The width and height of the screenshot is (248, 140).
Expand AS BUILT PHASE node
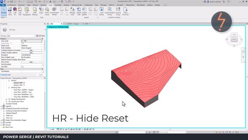[4, 104]
